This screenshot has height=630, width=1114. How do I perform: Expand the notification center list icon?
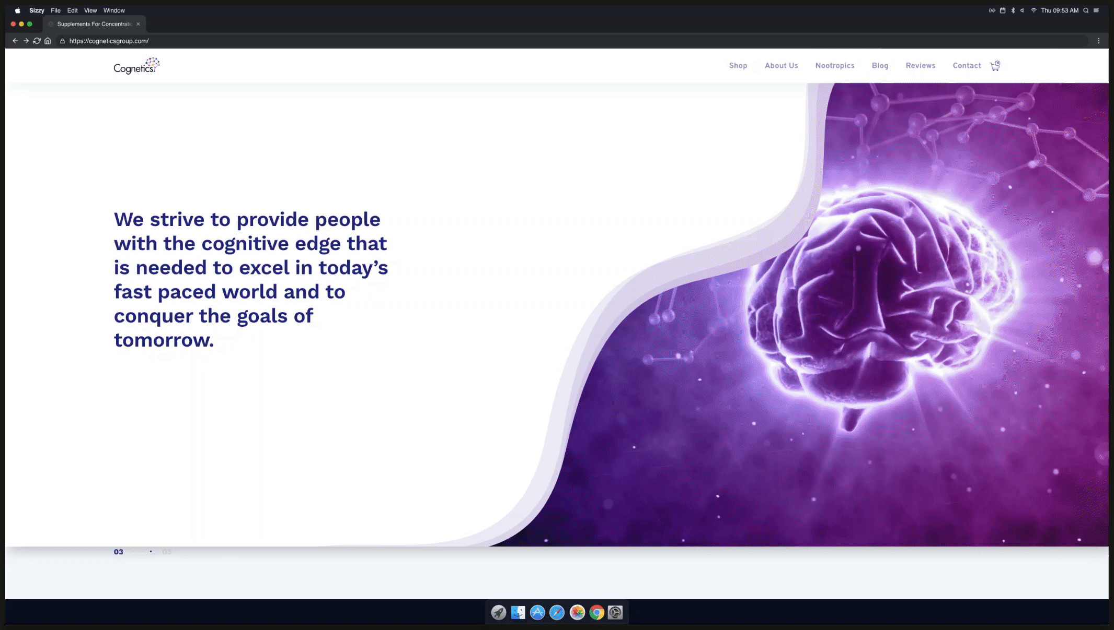coord(1096,10)
